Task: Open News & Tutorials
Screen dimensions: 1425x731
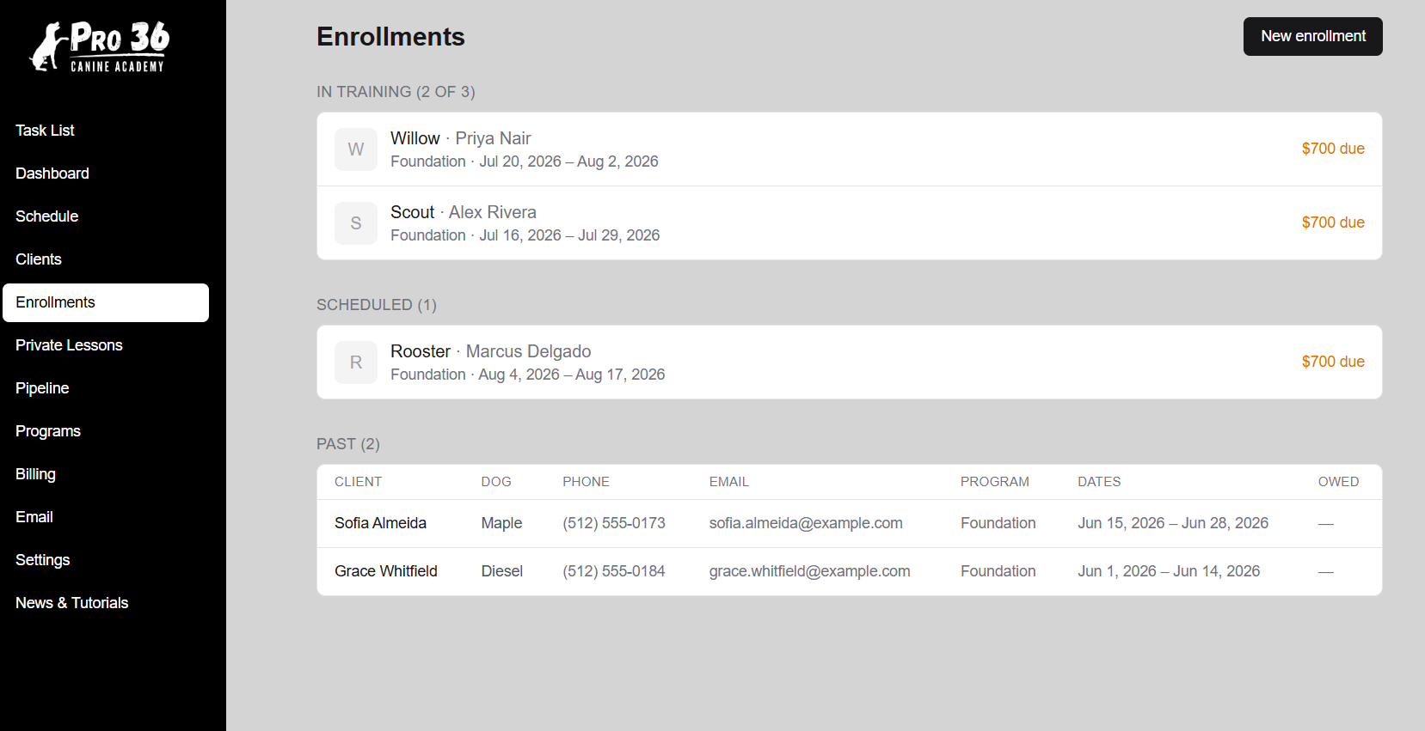Action: [x=106, y=603]
